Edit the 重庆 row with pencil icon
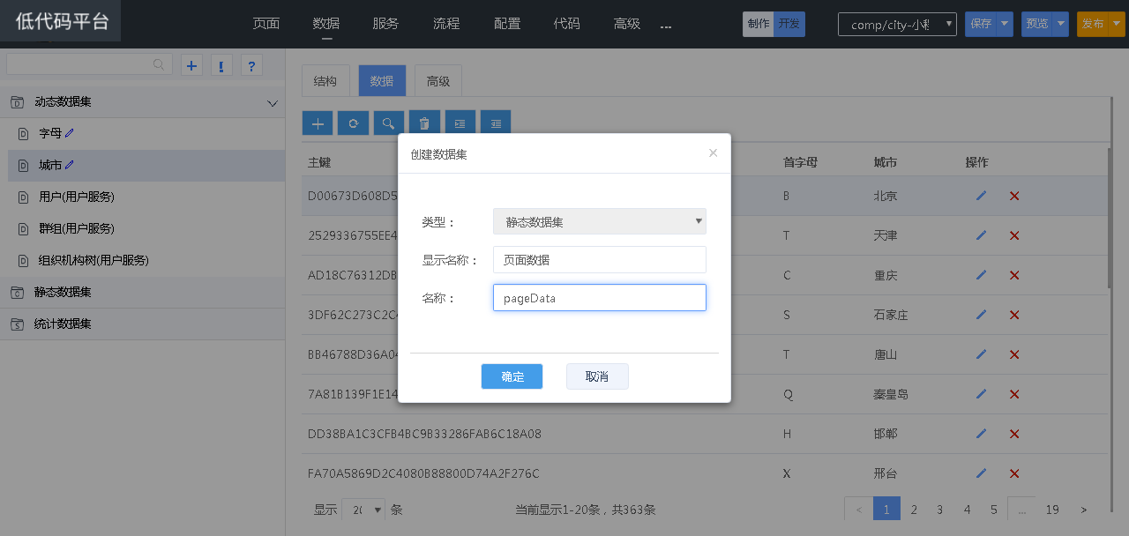This screenshot has height=536, width=1129. pyautogui.click(x=981, y=275)
